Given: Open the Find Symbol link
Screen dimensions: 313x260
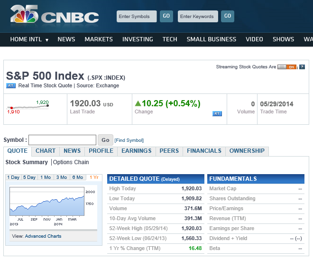Looking at the screenshot, I should 129,140.
